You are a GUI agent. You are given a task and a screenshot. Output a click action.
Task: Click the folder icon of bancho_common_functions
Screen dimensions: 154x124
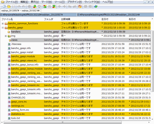coord(6,24)
